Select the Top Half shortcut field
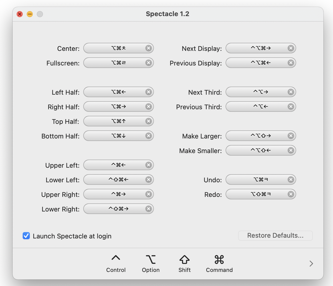 coord(119,121)
